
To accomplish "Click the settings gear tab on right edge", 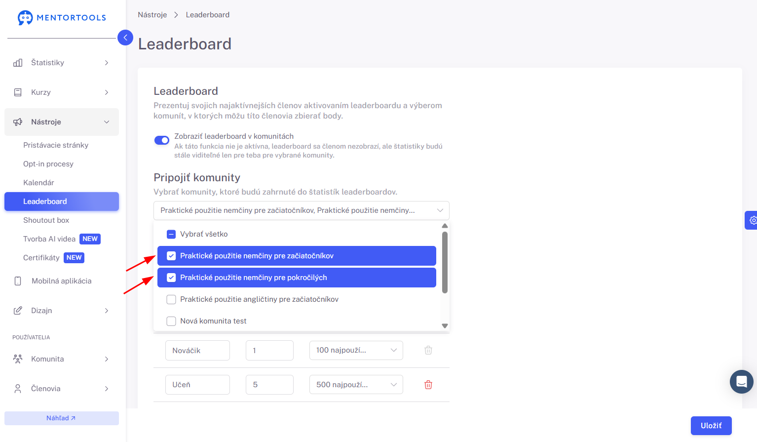I will 752,220.
